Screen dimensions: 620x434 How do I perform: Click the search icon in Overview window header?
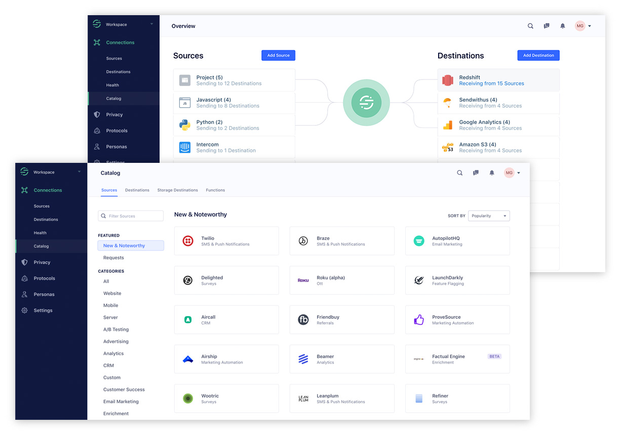530,26
